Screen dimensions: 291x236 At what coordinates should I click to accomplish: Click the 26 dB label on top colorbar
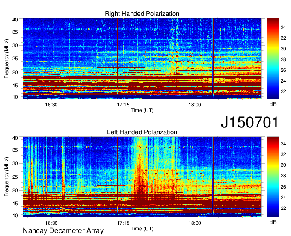[x=283, y=70]
